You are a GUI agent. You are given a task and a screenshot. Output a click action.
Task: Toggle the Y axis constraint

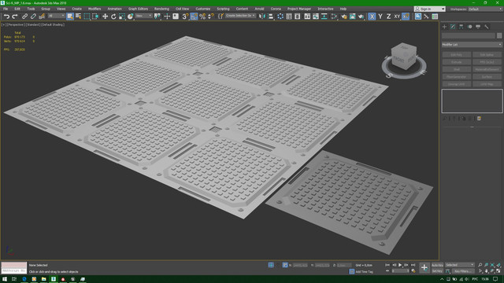(380, 17)
